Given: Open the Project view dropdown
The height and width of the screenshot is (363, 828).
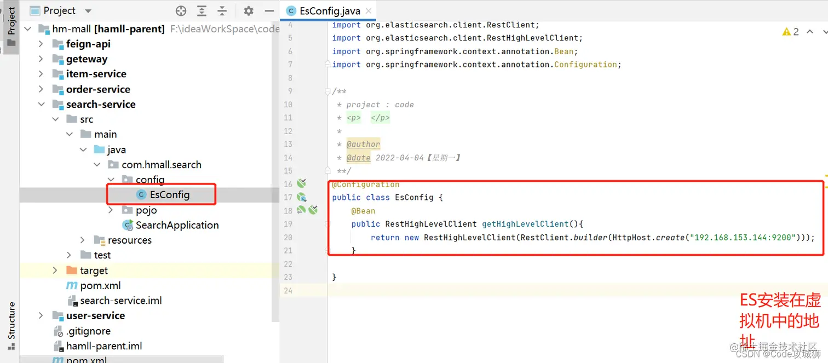Looking at the screenshot, I should (x=88, y=11).
